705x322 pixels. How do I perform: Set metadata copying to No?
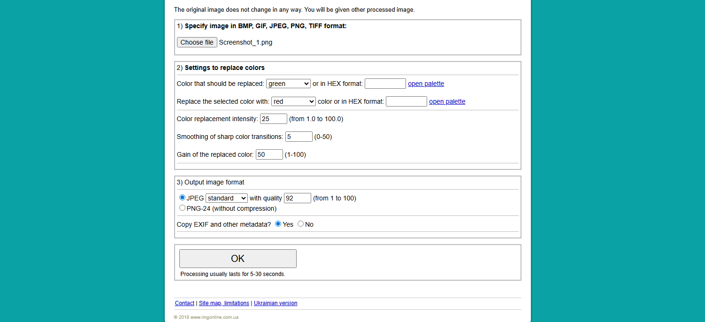[300, 224]
